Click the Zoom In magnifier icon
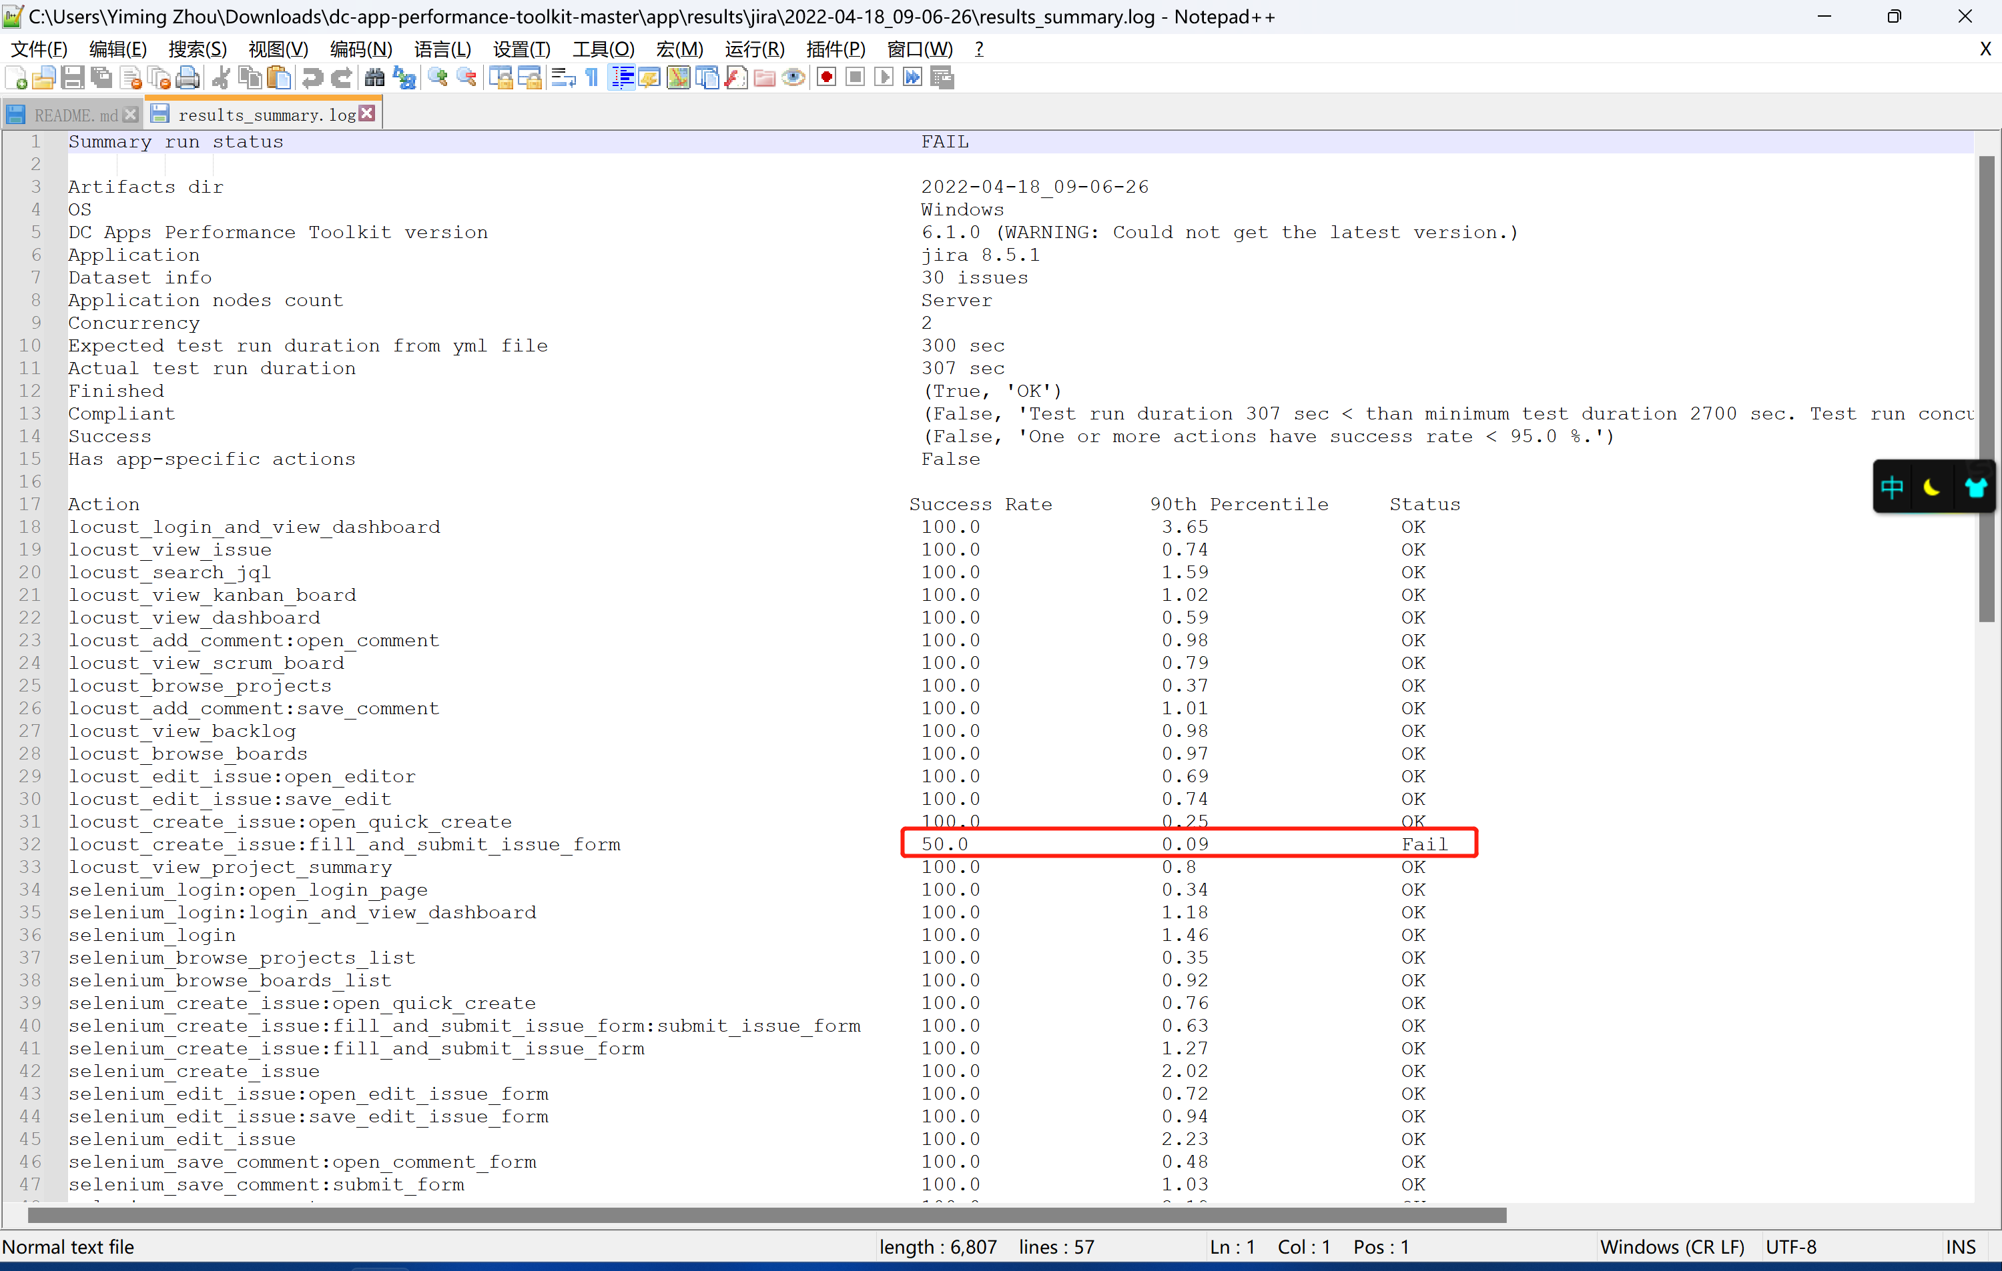Viewport: 2002px width, 1271px height. 437,78
